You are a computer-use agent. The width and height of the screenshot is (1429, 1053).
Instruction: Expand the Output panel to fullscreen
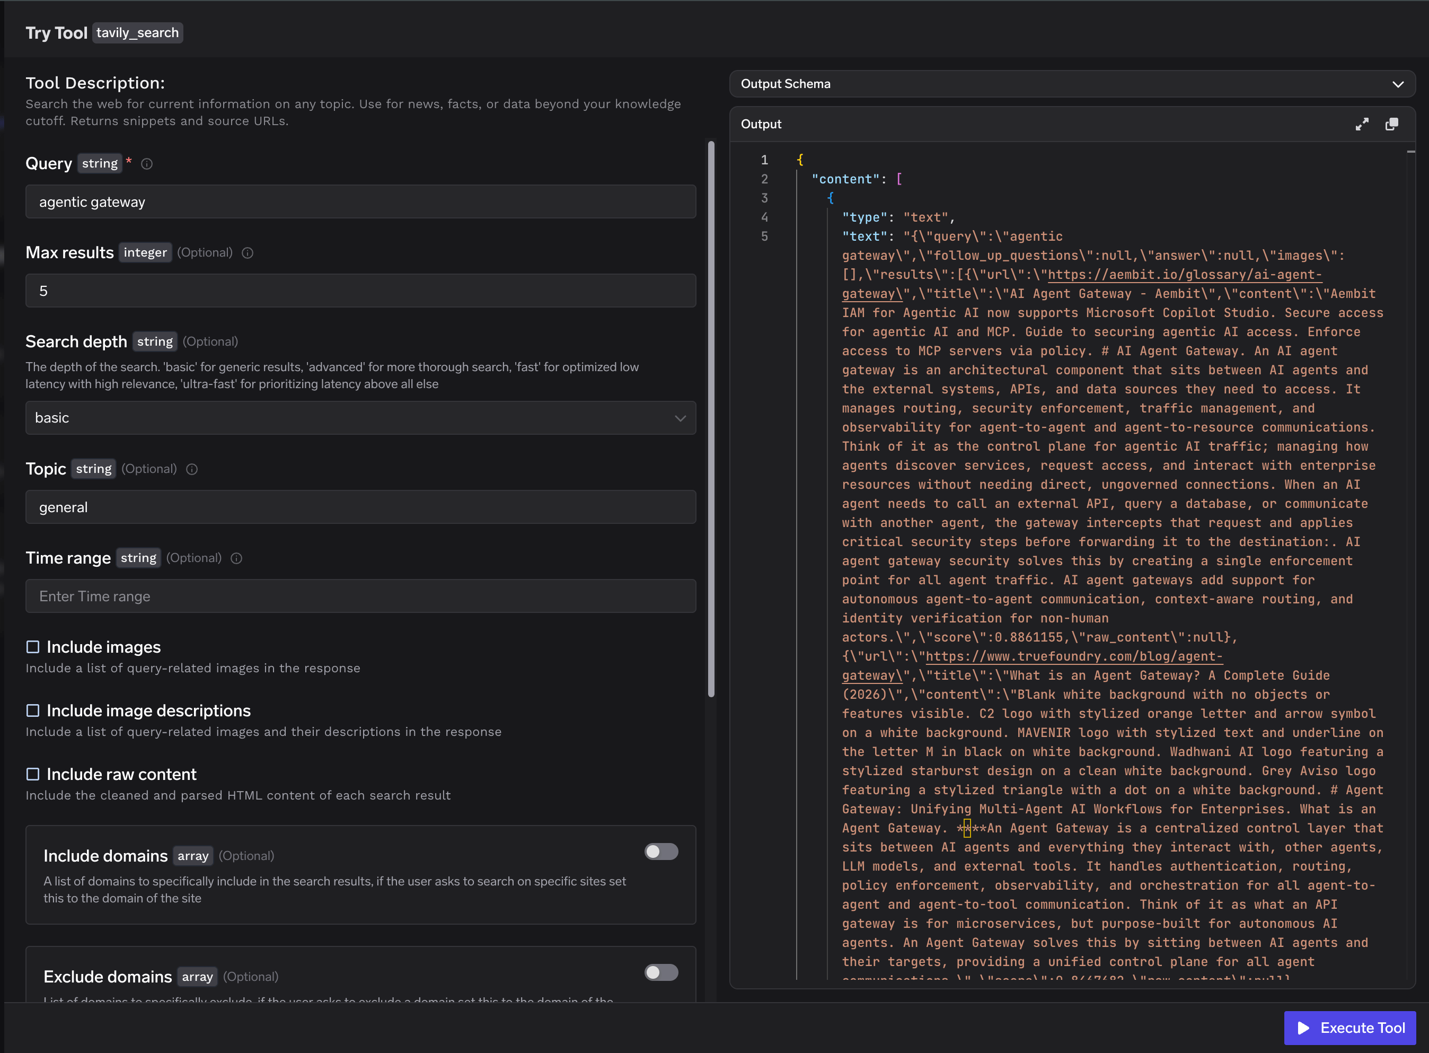pos(1362,124)
